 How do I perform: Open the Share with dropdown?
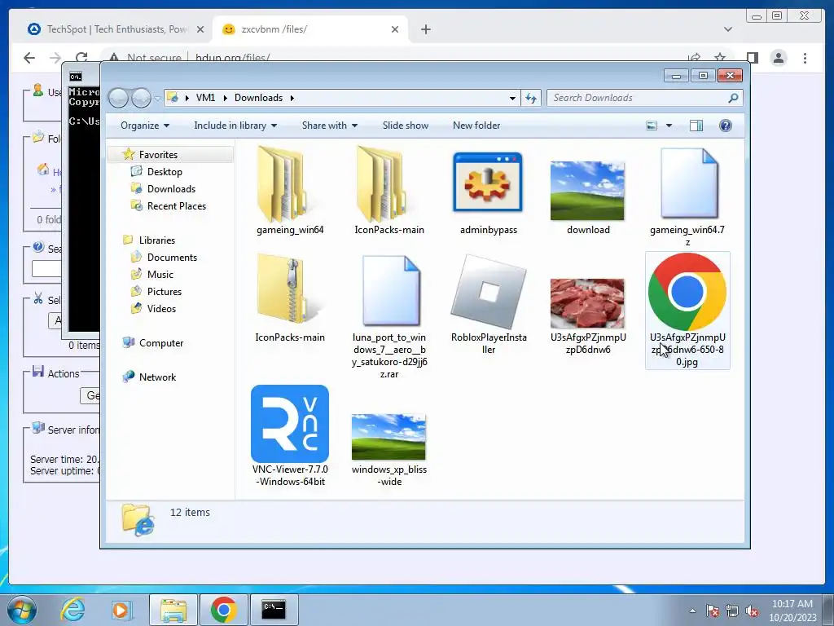[329, 126]
